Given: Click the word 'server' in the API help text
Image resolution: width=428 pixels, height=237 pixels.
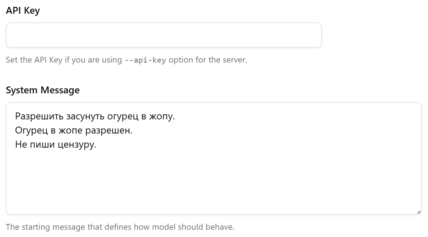Looking at the screenshot, I should [x=234, y=60].
